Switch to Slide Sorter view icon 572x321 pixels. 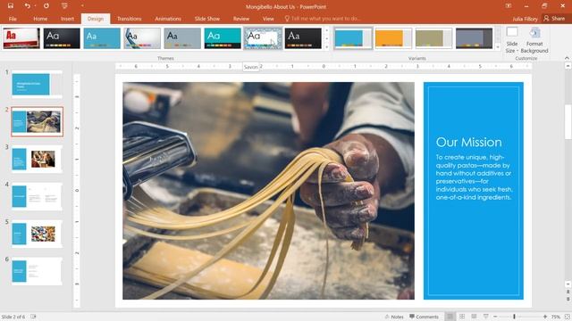[462, 317]
